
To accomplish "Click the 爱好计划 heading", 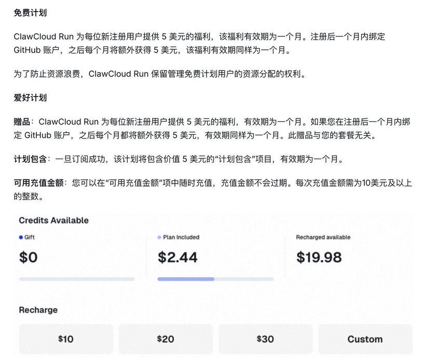I will (x=30, y=97).
